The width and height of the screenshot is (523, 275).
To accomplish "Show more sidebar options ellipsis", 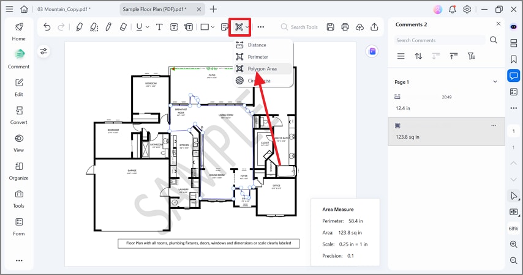I will coord(19,260).
